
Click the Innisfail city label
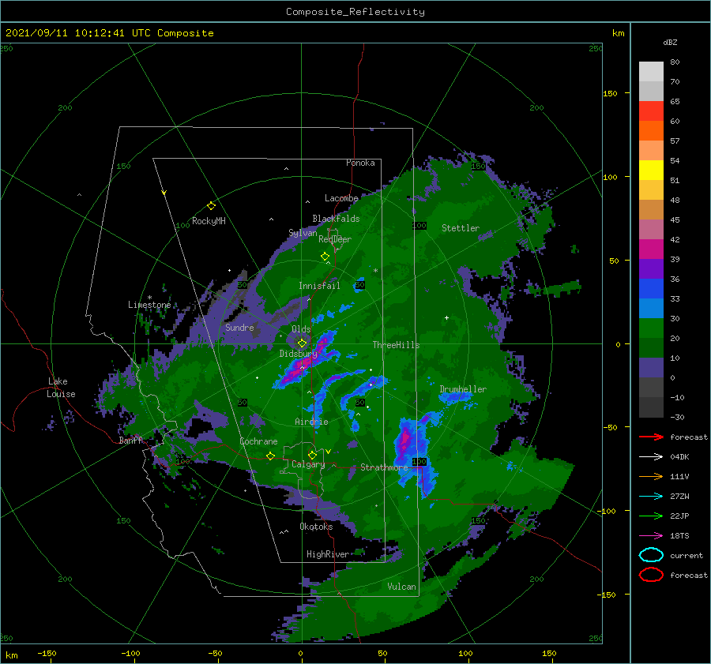[x=319, y=286]
